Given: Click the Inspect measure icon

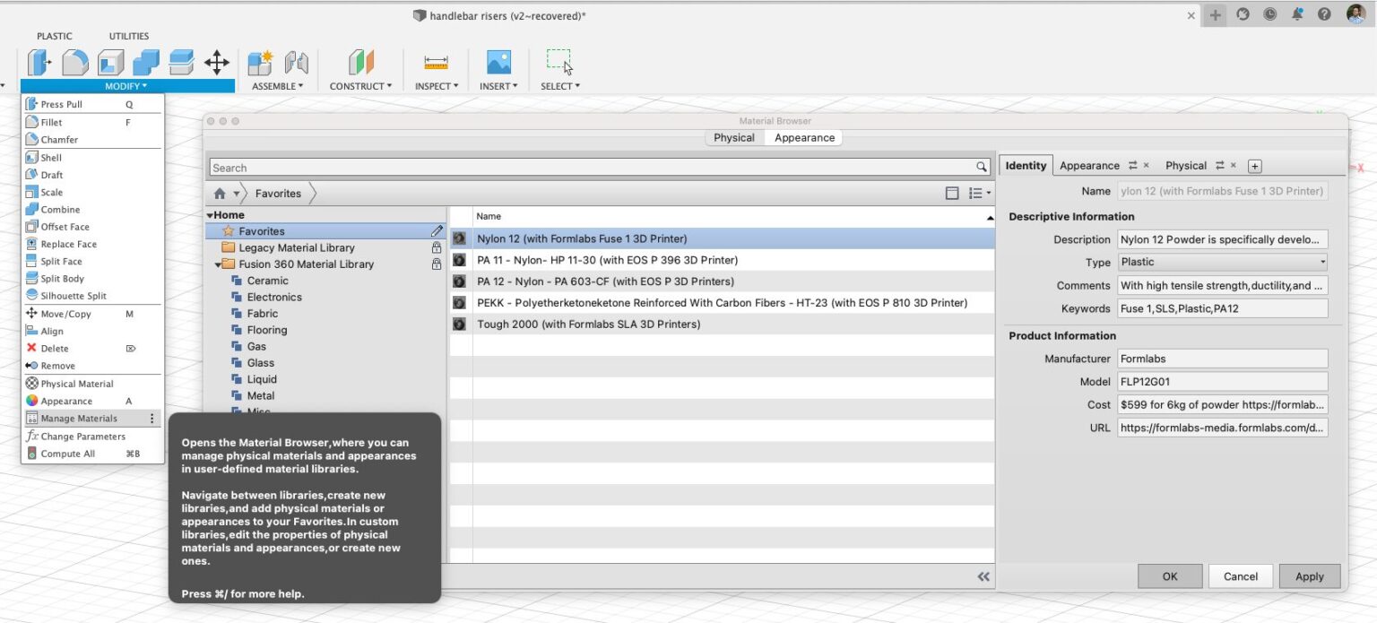Looking at the screenshot, I should tap(436, 63).
